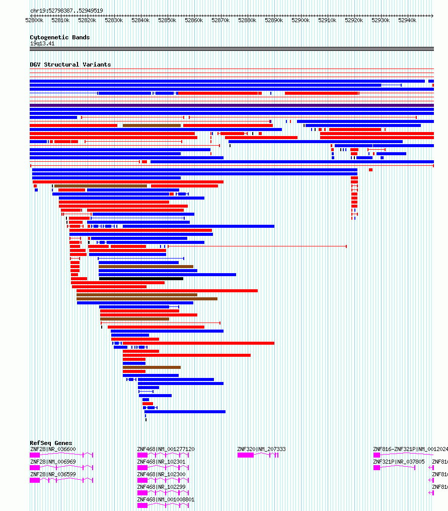Select the ZNF321P|NR_037805 transcript glyph
This screenshot has width=448, height=511.
[x=394, y=468]
